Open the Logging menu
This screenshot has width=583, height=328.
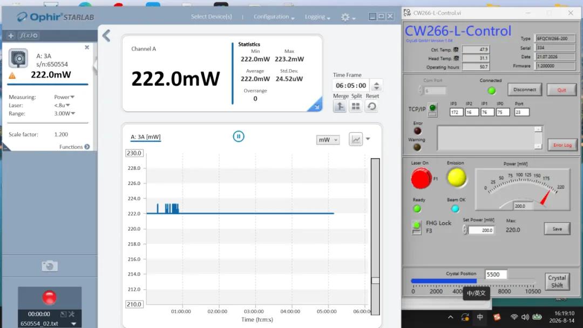pos(317,17)
